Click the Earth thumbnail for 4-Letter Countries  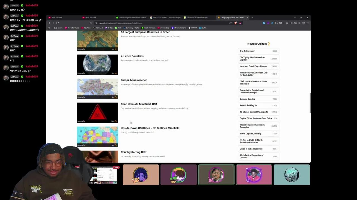pyautogui.click(x=97, y=65)
